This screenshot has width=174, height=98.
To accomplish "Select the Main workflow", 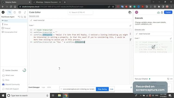I will 14,21.
